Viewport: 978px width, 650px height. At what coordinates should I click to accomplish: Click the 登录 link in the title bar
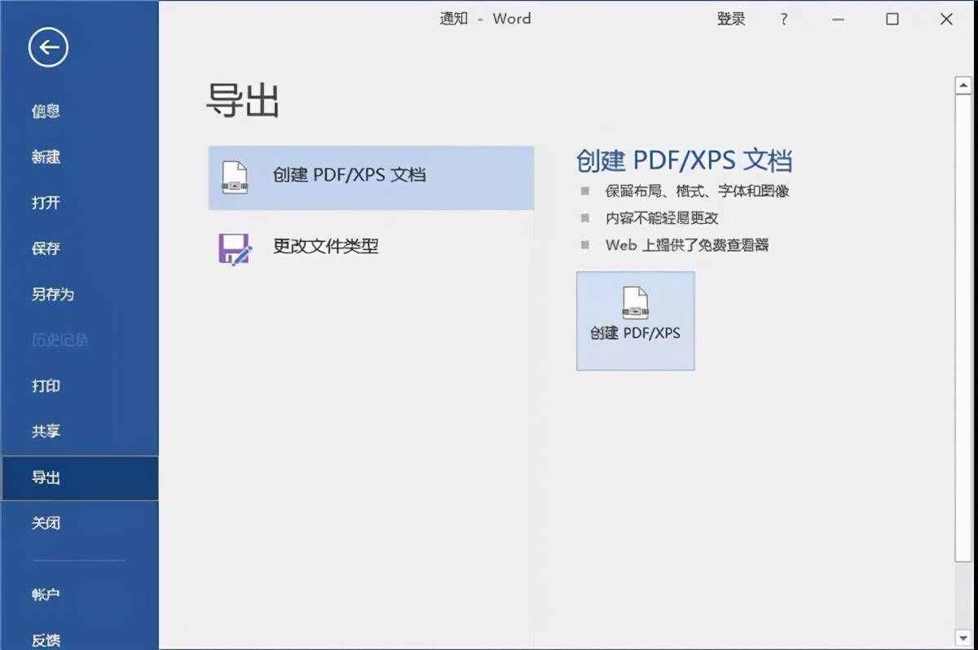[x=731, y=19]
